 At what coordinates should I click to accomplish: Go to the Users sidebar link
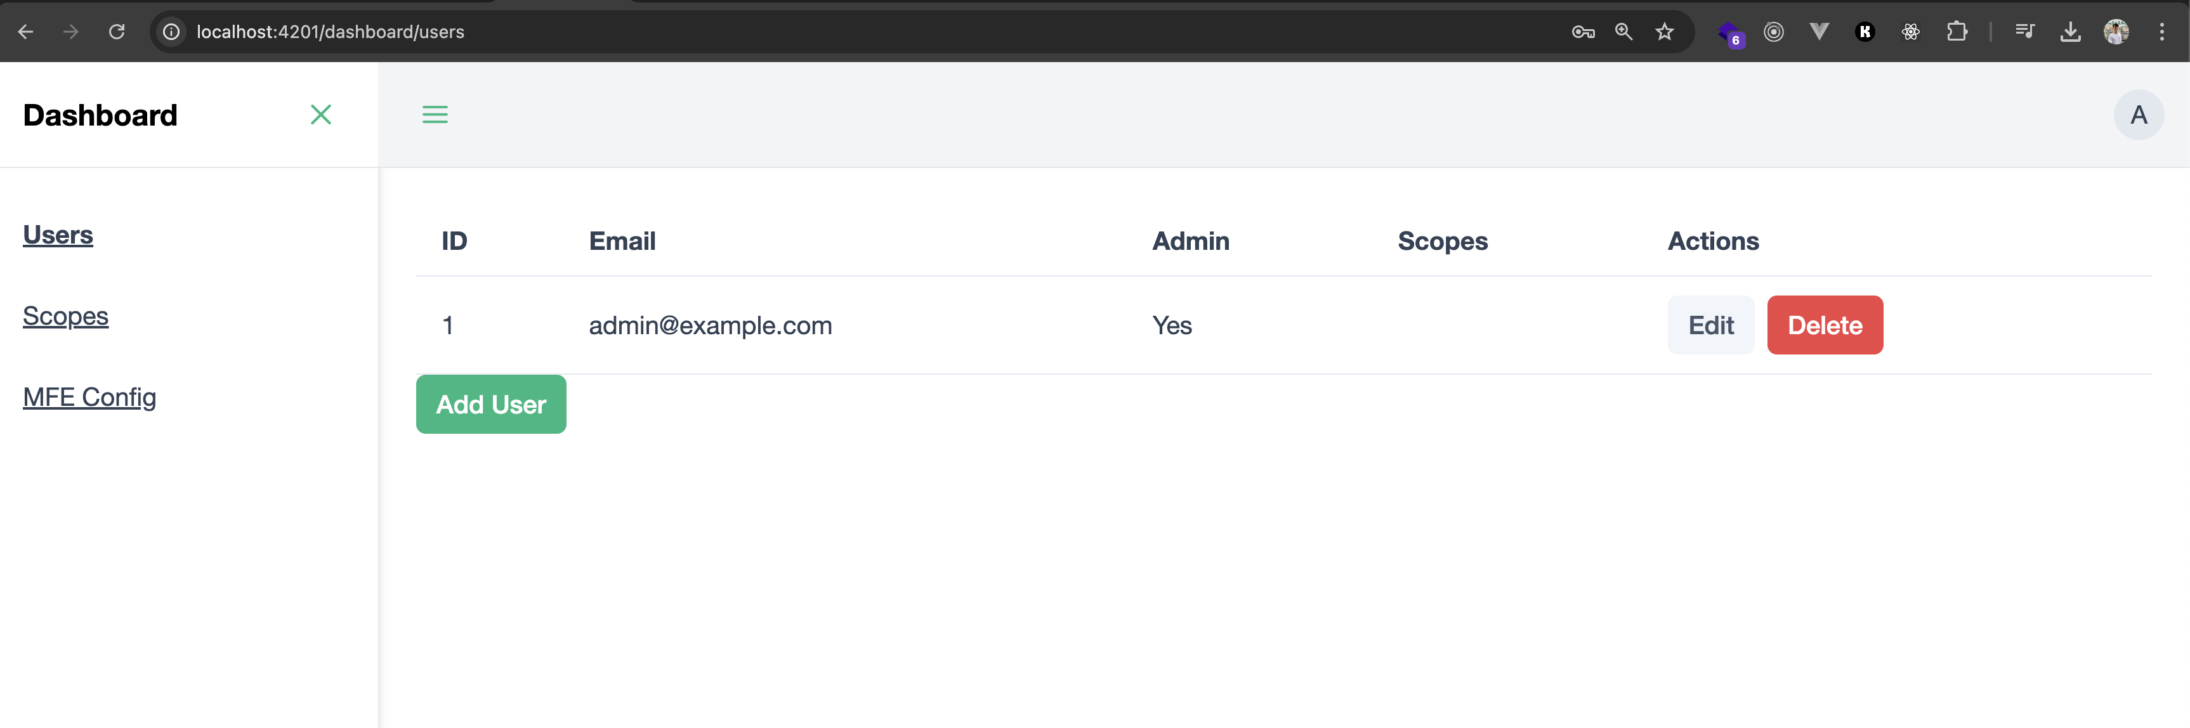point(58,235)
